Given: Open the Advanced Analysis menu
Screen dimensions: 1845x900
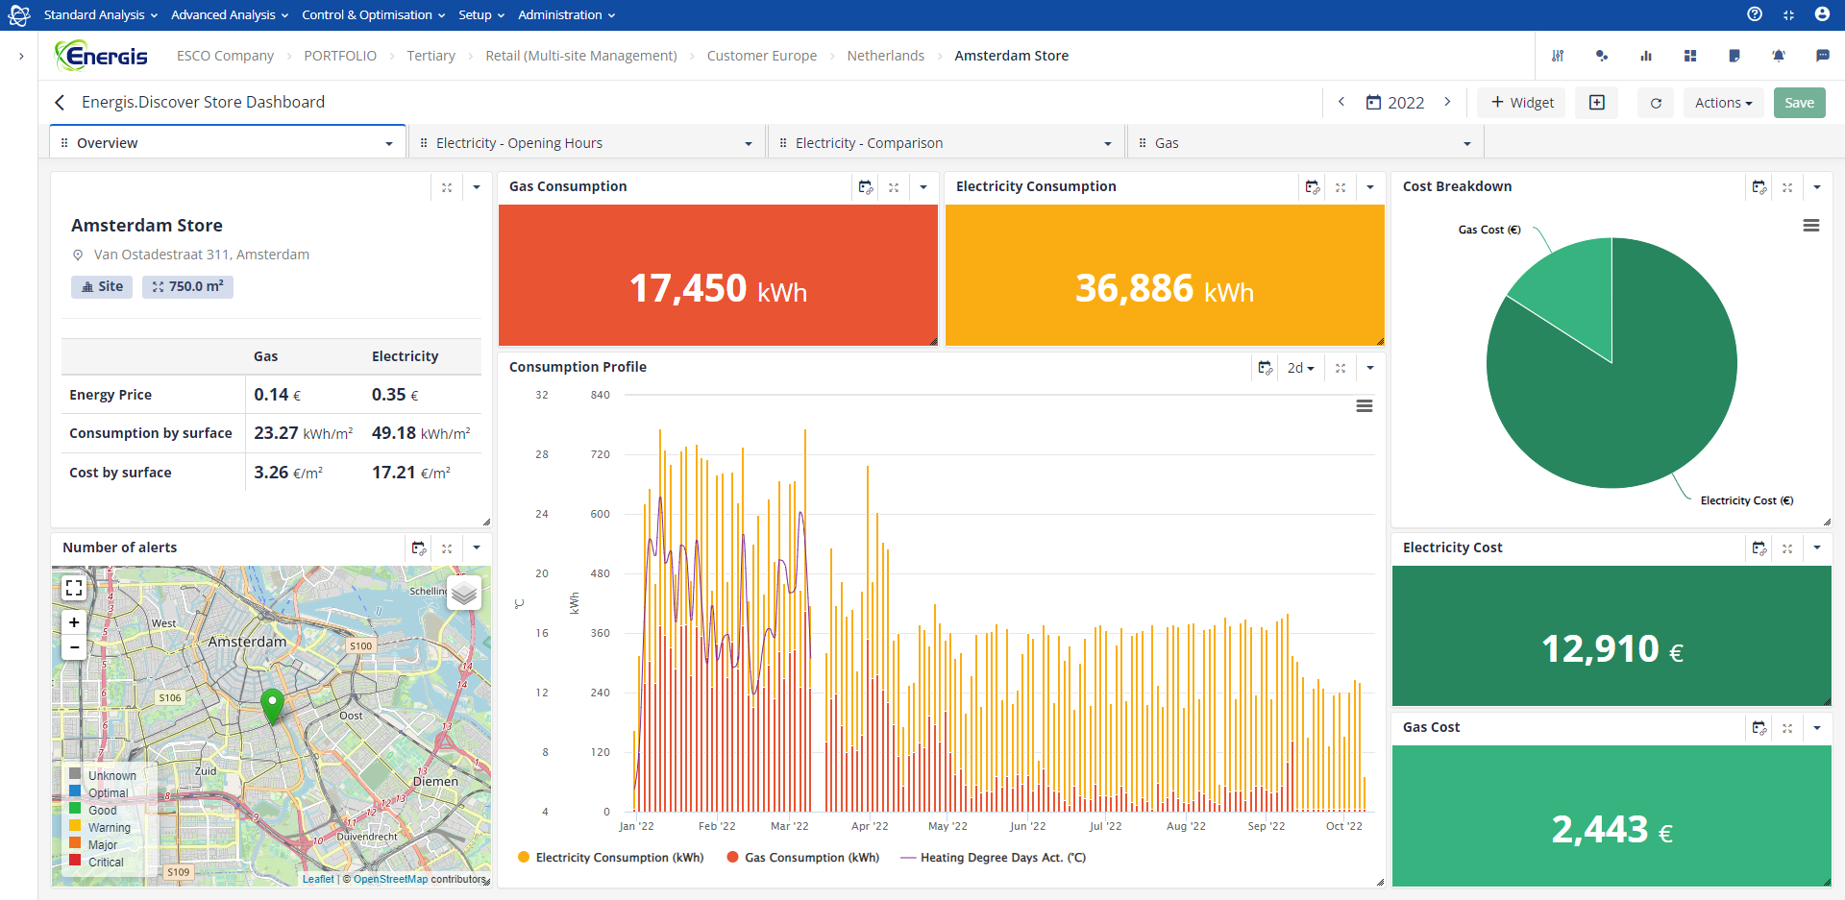Looking at the screenshot, I should click(x=230, y=14).
